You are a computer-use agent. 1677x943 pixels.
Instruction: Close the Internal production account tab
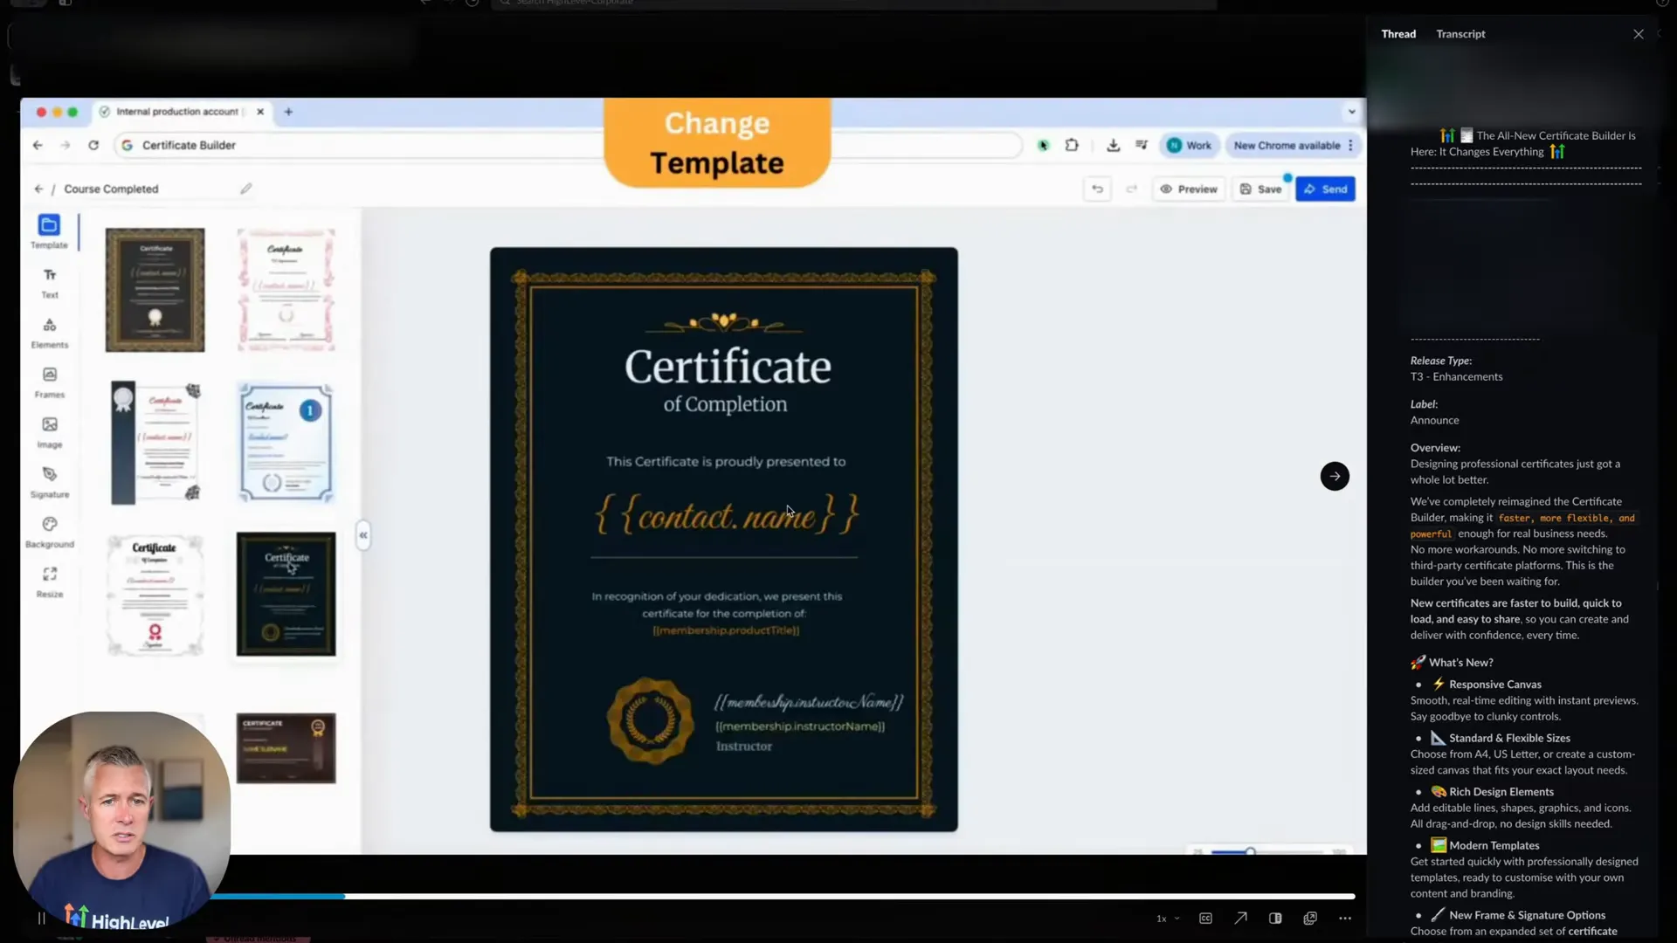click(260, 112)
